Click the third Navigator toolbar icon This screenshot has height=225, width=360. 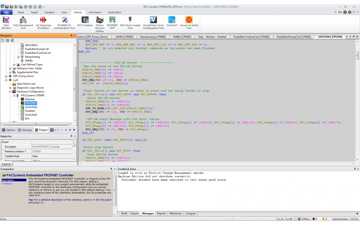pyautogui.click(x=12, y=41)
